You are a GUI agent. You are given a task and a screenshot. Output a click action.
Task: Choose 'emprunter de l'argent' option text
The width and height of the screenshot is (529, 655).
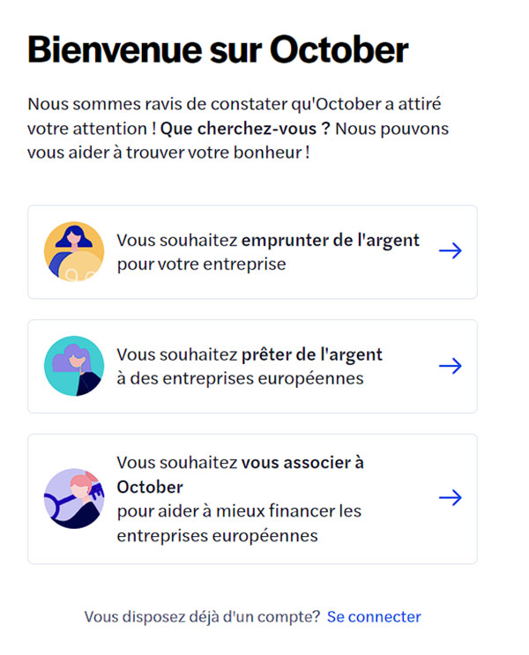330,241
